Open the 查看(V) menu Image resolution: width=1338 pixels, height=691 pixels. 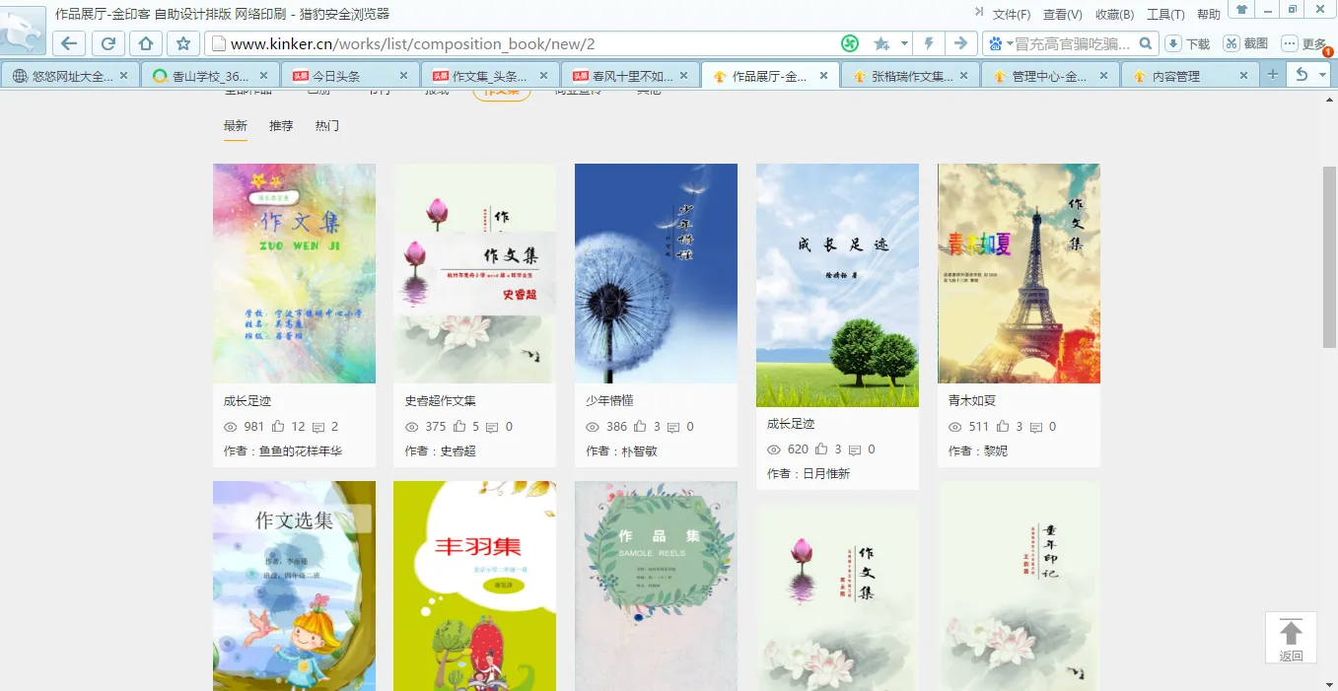[x=1063, y=14]
